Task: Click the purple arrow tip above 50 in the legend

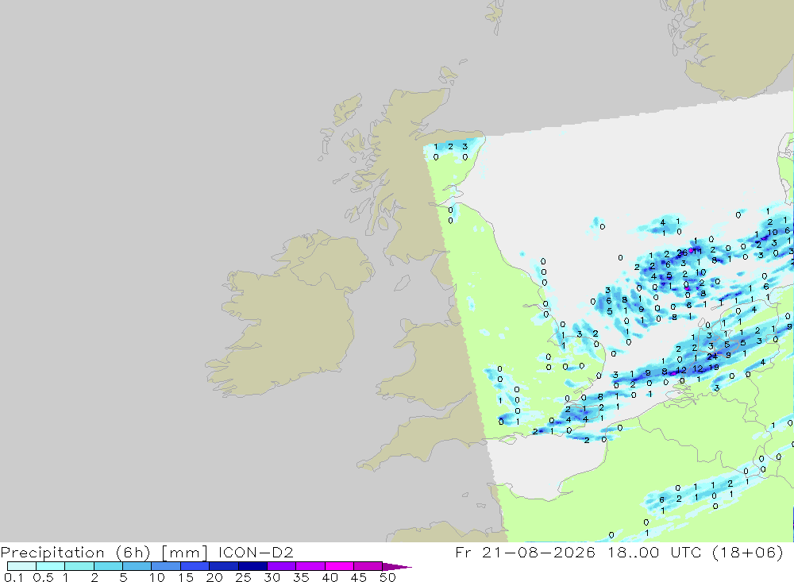Action: pos(398,567)
